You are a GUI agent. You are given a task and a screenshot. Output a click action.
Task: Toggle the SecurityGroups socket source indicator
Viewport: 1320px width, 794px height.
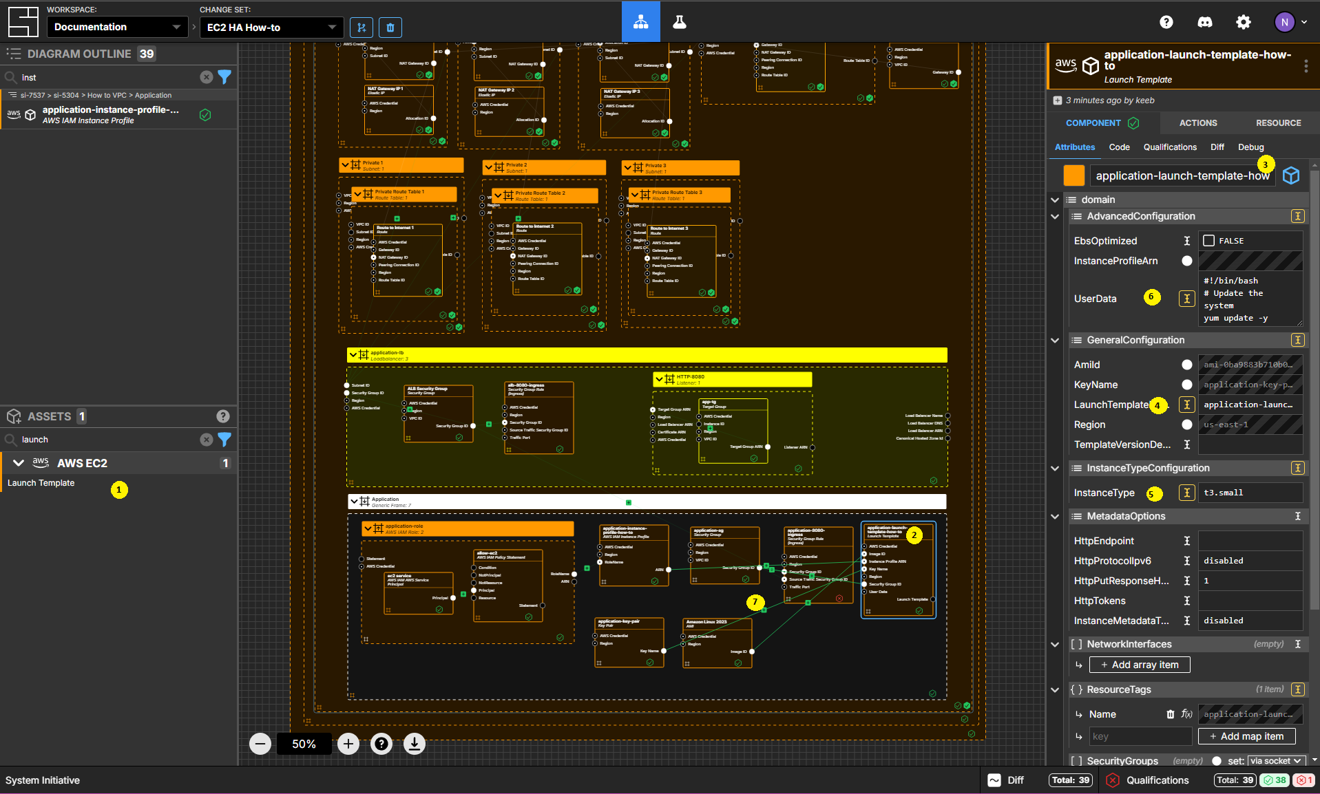(1217, 761)
